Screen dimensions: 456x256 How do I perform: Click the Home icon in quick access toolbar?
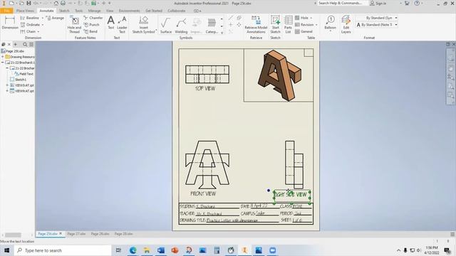tap(56, 3)
